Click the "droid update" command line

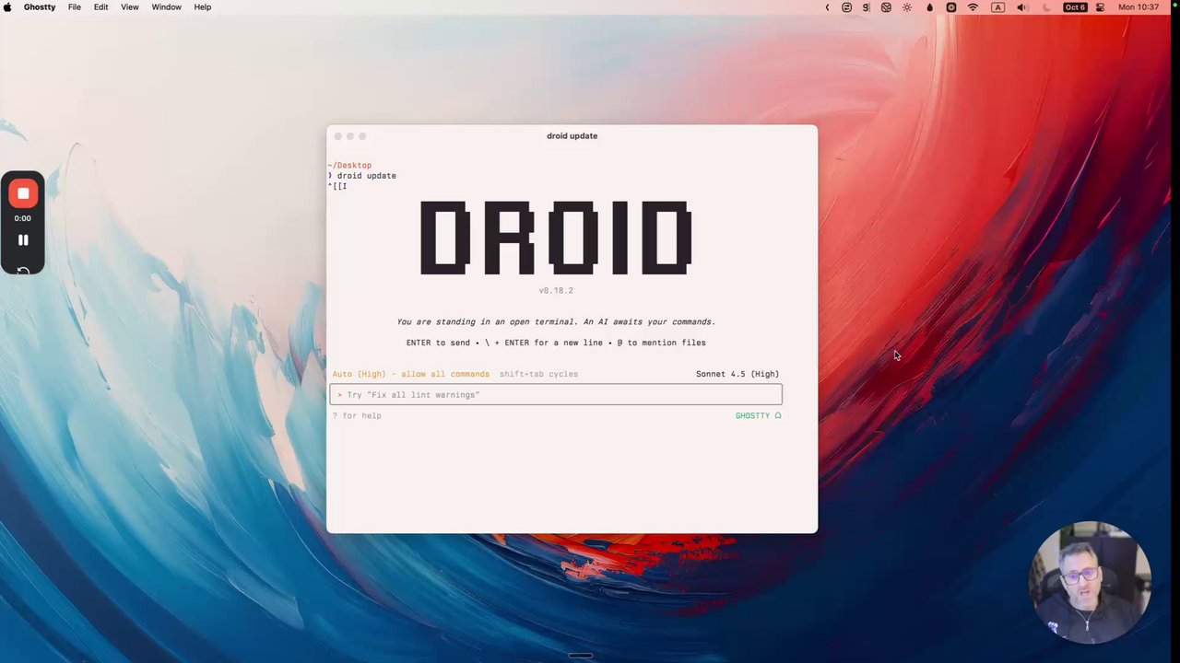tap(366, 176)
